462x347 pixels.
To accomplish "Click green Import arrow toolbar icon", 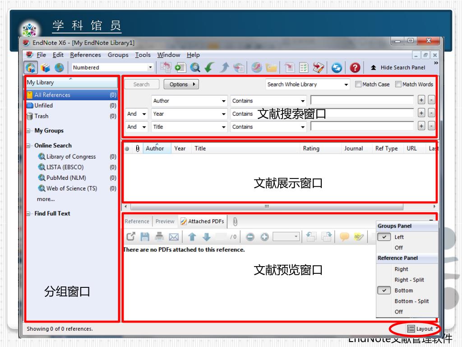I will (209, 68).
